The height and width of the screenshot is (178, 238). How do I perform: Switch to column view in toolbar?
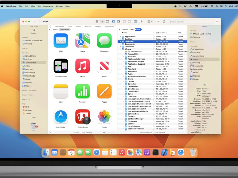(x=107, y=22)
